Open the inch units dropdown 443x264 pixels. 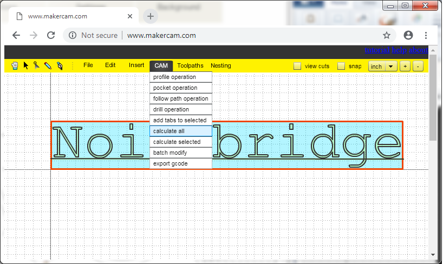point(382,66)
